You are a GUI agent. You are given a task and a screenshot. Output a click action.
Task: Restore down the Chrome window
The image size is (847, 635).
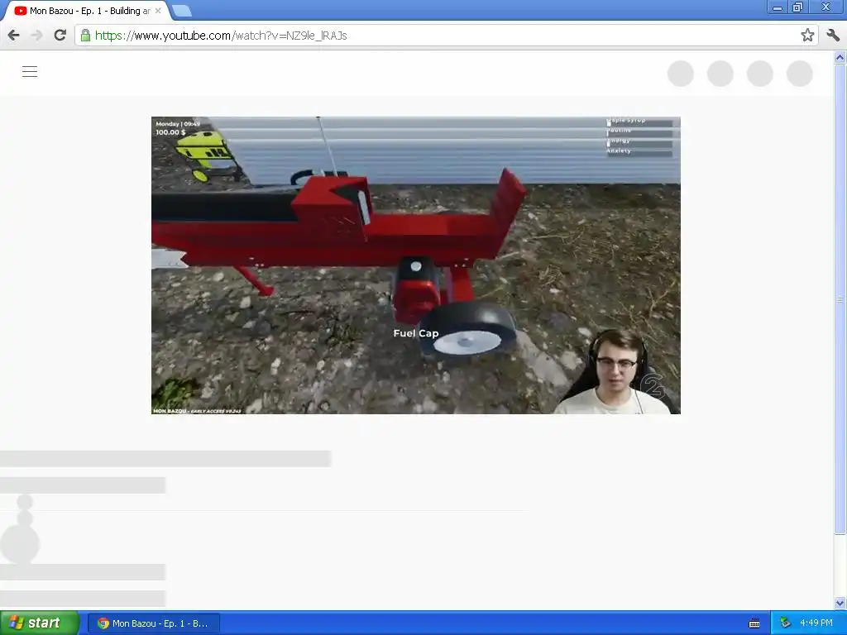tap(797, 7)
